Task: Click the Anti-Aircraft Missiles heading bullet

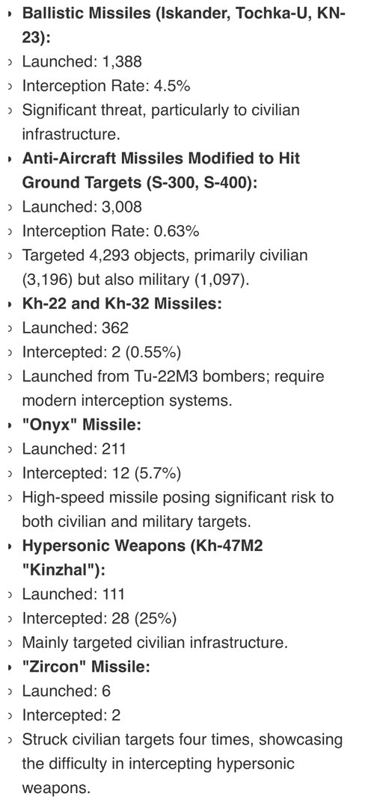Action: 10,159
